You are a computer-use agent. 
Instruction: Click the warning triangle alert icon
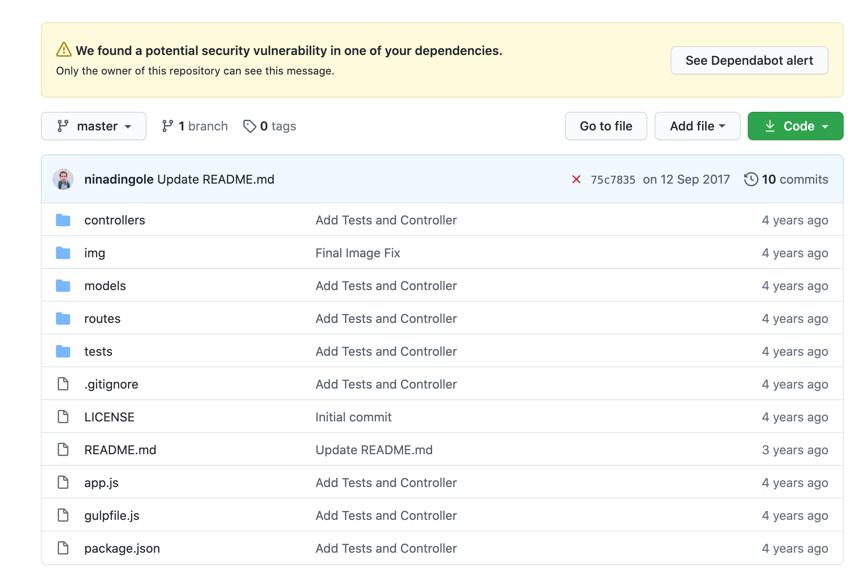point(64,50)
